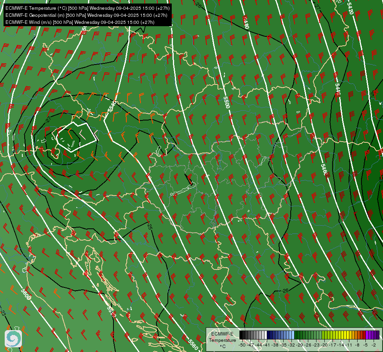Click the purple swatch above -2 in legend
The image size is (383, 352).
point(375,335)
